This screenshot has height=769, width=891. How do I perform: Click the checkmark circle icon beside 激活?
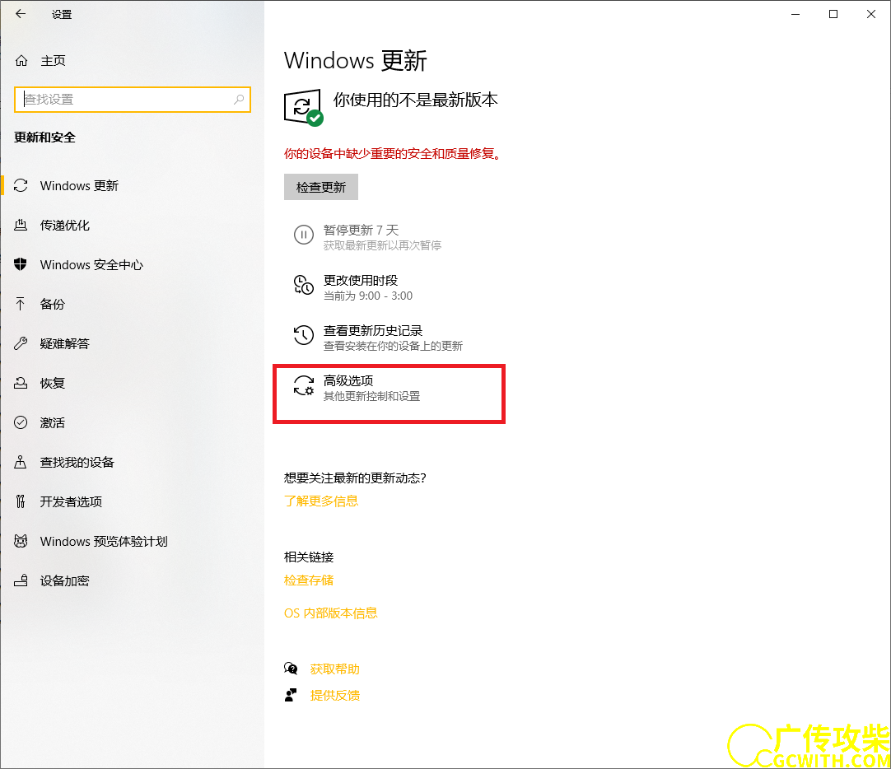21,422
